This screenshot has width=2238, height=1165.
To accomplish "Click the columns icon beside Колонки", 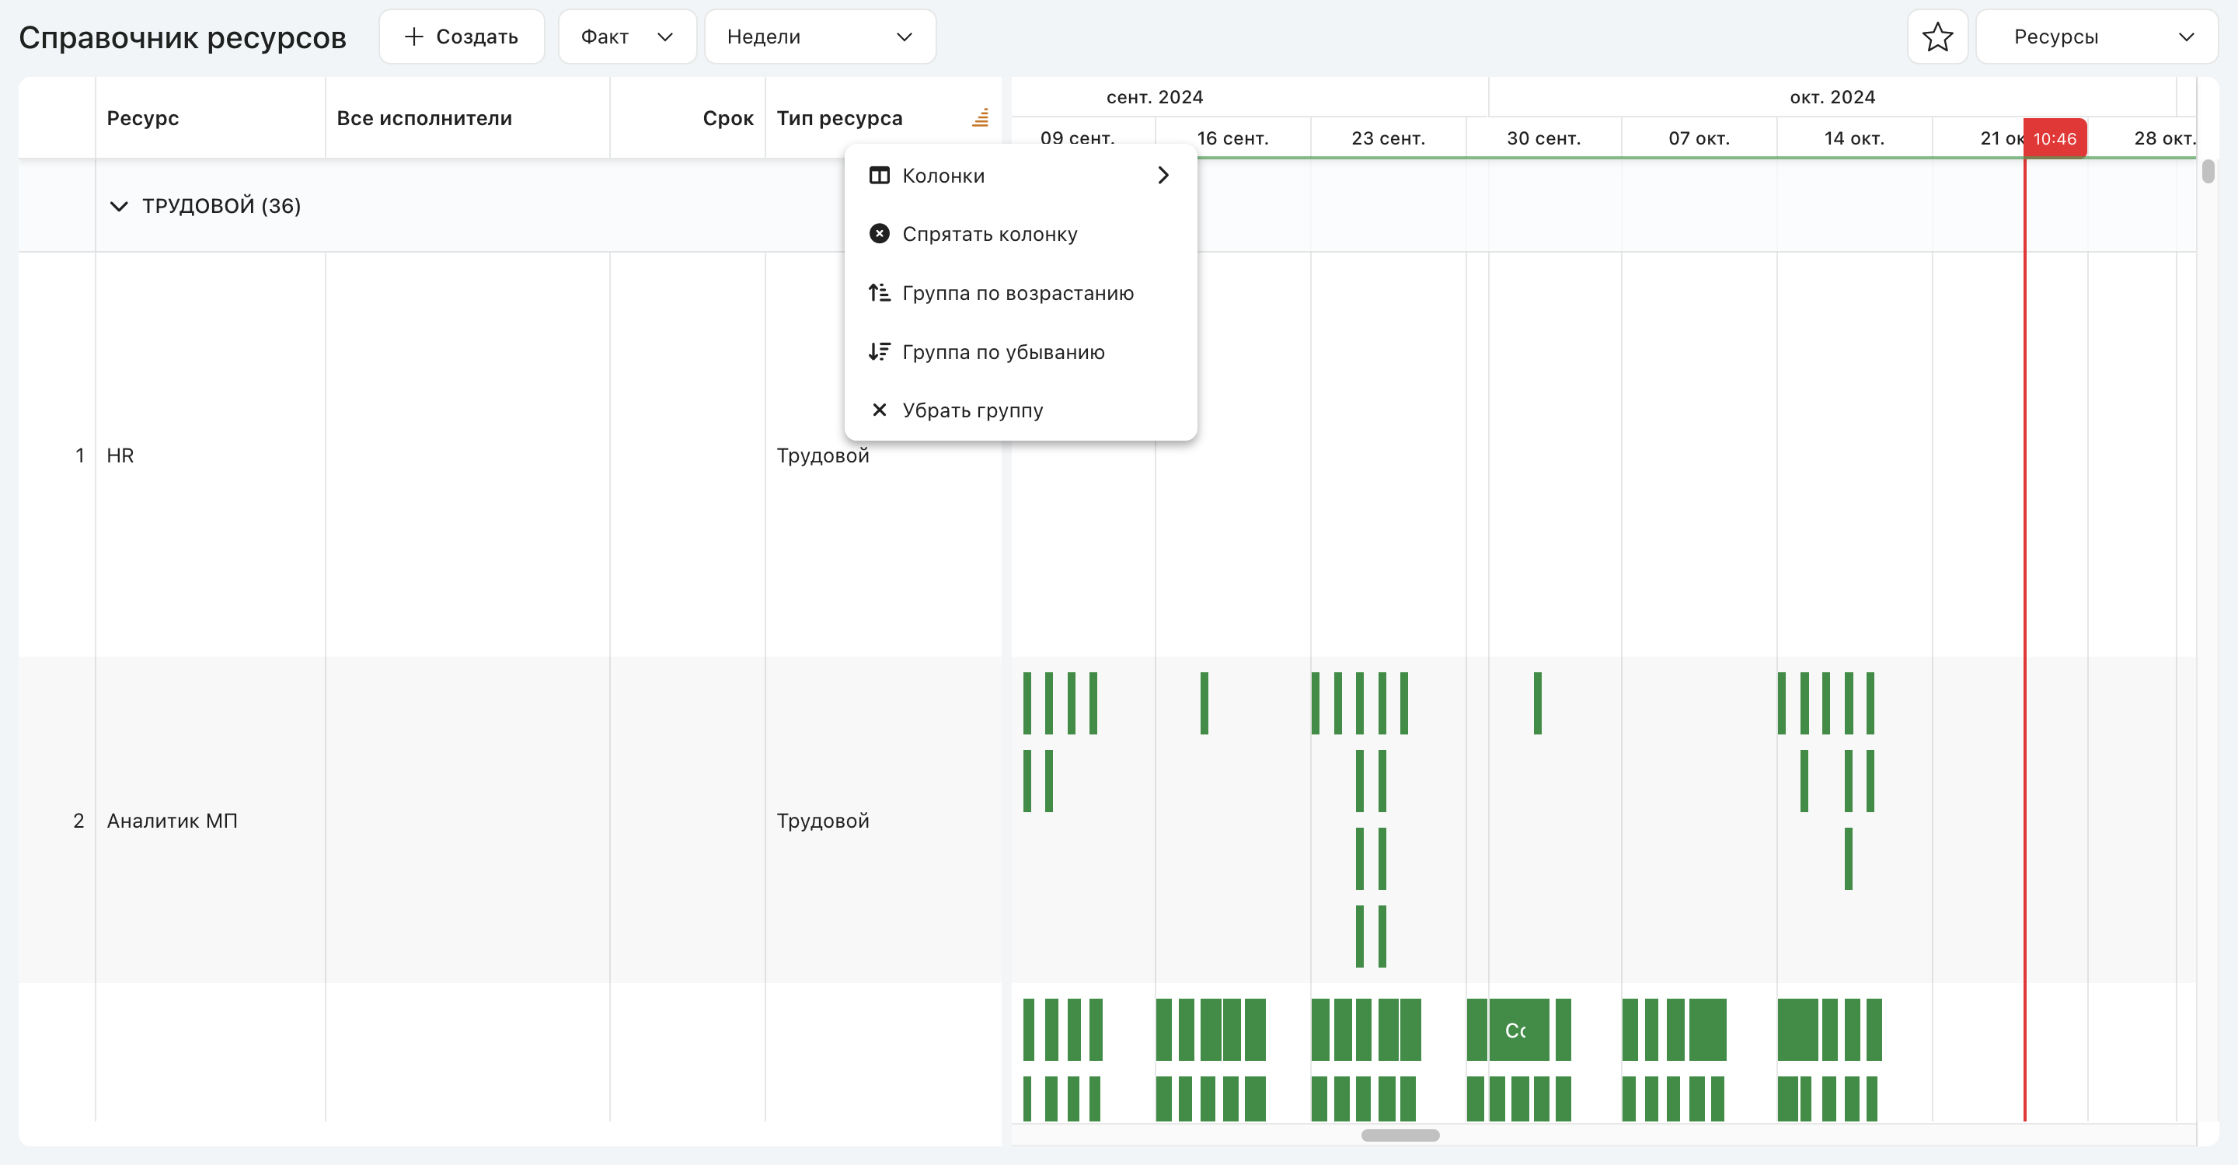I will [879, 176].
